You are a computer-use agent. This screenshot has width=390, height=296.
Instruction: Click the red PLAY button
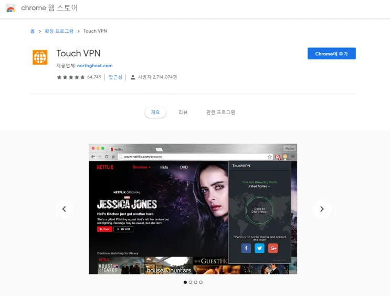(x=104, y=229)
